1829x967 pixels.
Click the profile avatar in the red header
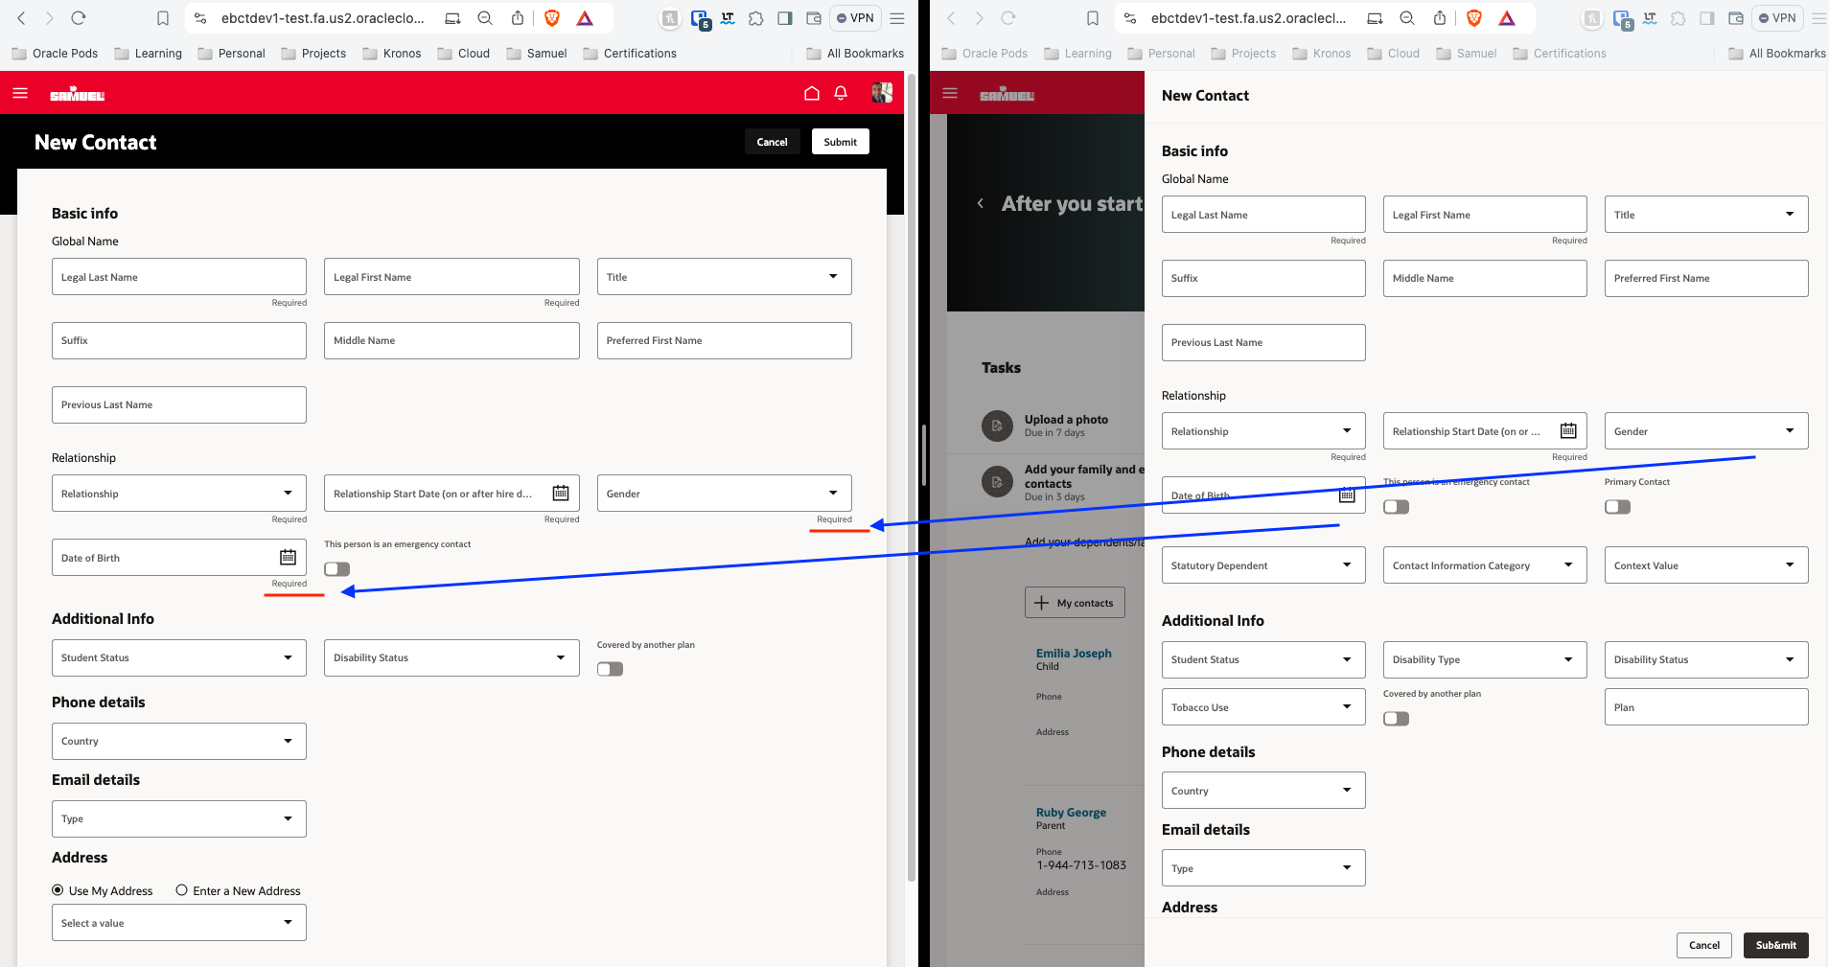pyautogui.click(x=881, y=93)
